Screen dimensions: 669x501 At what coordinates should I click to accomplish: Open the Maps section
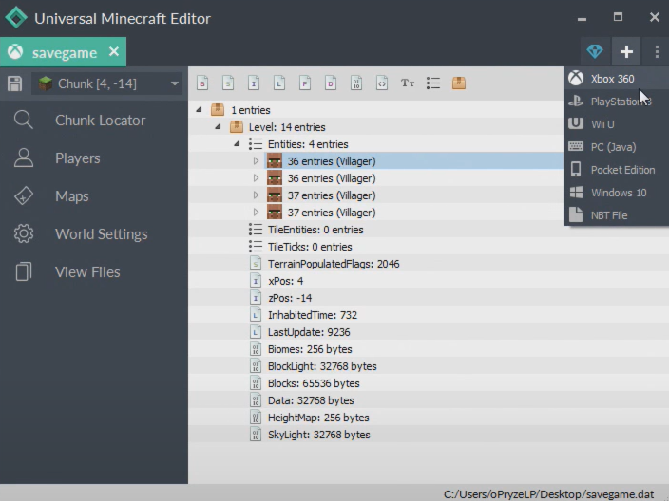coord(94,196)
